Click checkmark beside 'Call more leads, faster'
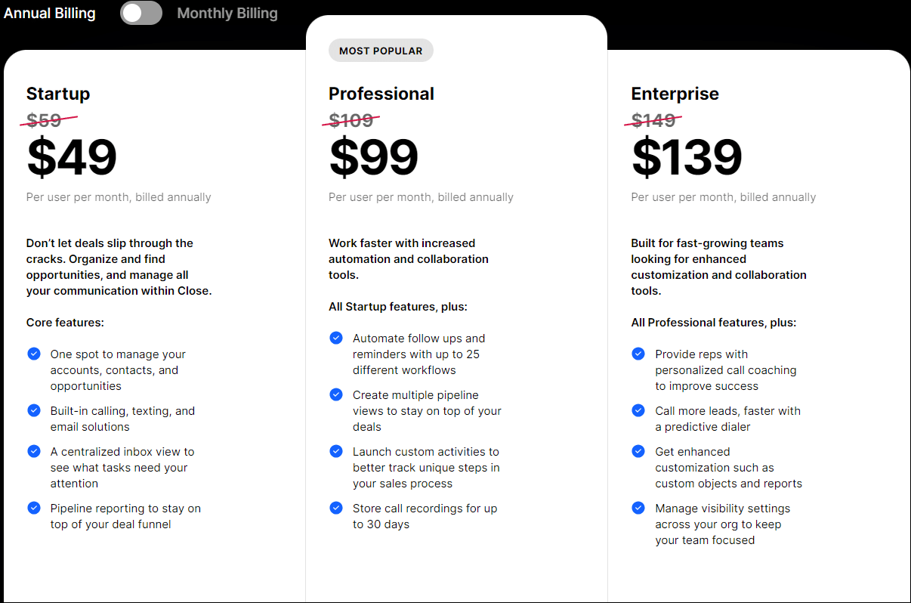The width and height of the screenshot is (911, 603). (638, 410)
